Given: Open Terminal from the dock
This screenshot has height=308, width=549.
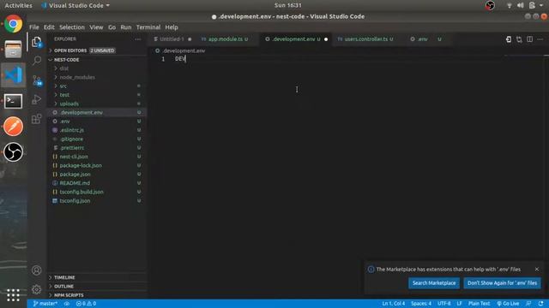Looking at the screenshot, I should [x=14, y=101].
